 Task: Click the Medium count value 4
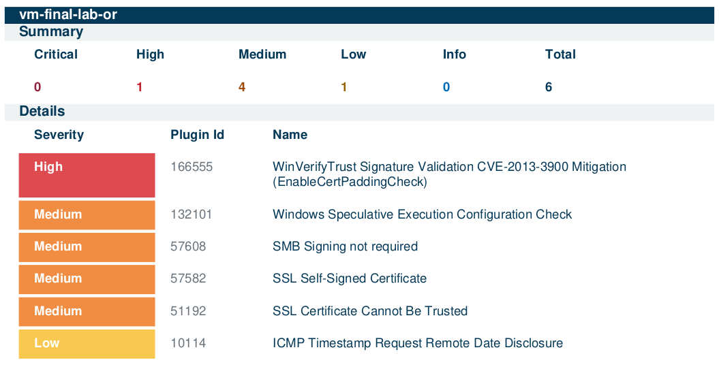242,87
